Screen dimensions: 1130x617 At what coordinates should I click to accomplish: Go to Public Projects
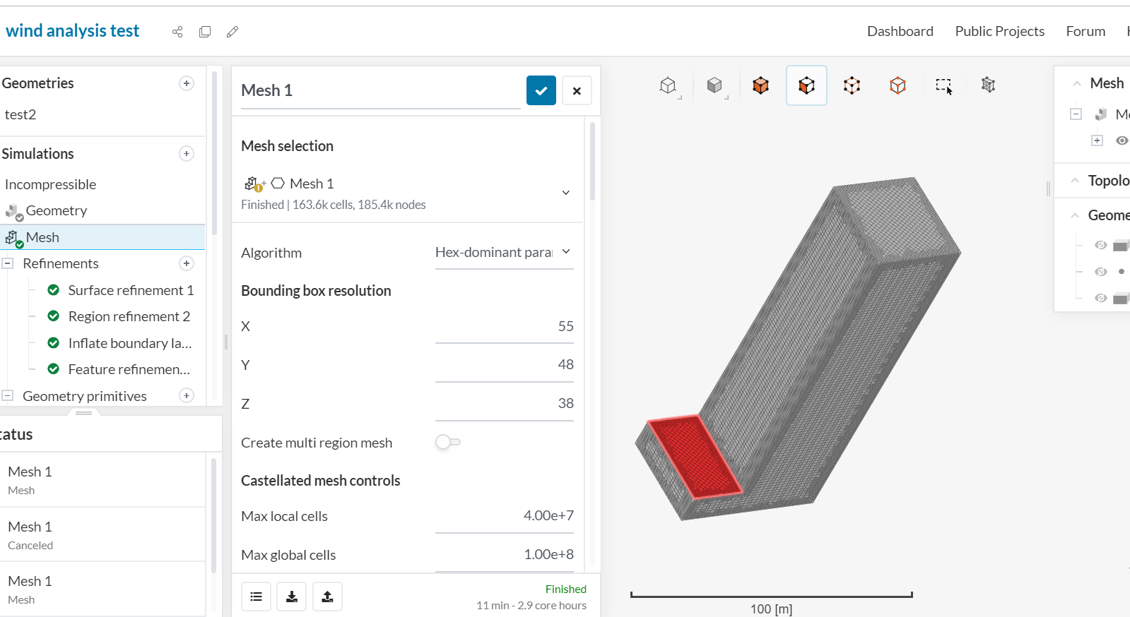[x=999, y=31]
